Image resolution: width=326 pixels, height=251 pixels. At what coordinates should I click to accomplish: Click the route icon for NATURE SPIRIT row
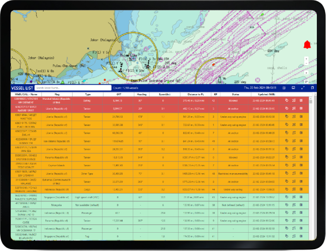tap(294, 108)
